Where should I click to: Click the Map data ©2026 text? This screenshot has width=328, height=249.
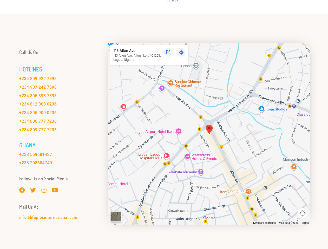(288, 223)
